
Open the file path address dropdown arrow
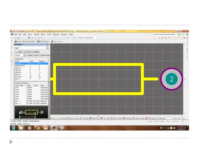177,34
